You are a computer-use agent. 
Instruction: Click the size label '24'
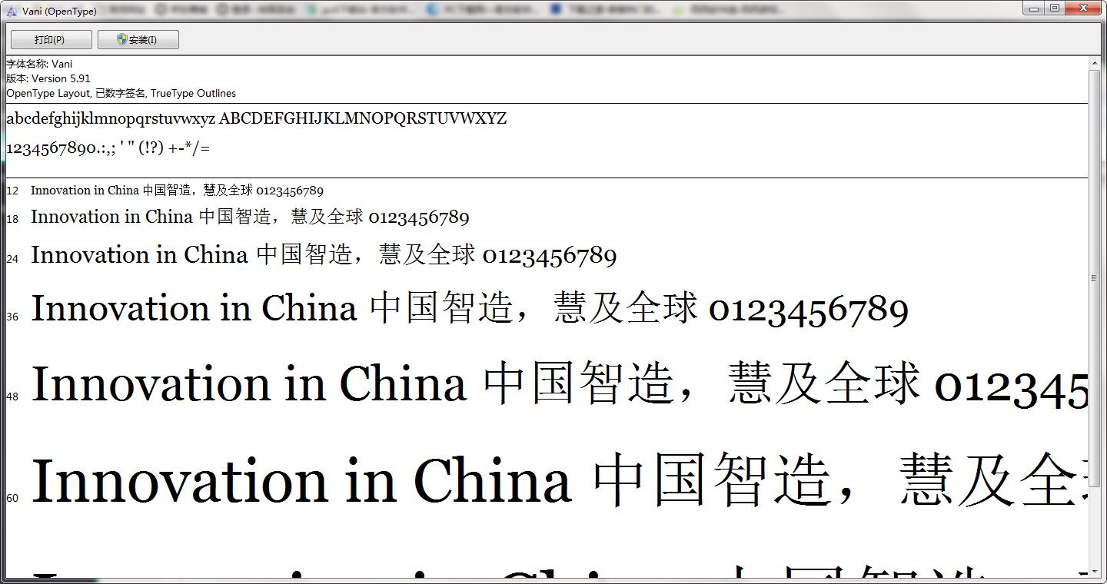pyautogui.click(x=12, y=259)
